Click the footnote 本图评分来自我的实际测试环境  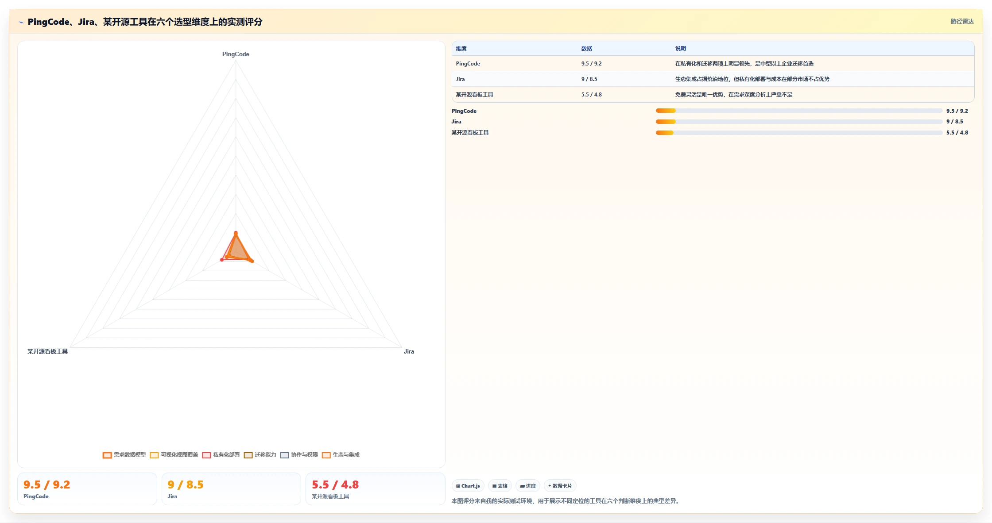[566, 501]
